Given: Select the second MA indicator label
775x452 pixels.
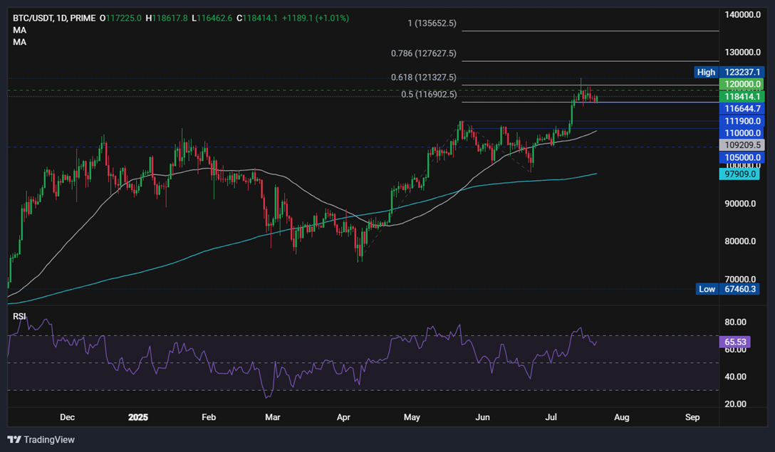Looking at the screenshot, I should pos(19,41).
